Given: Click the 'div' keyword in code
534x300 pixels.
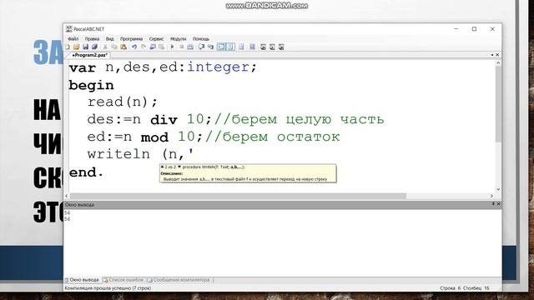Looking at the screenshot, I should (164, 120).
